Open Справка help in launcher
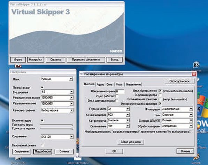The width and height of the screenshot is (208, 165). click(55, 60)
